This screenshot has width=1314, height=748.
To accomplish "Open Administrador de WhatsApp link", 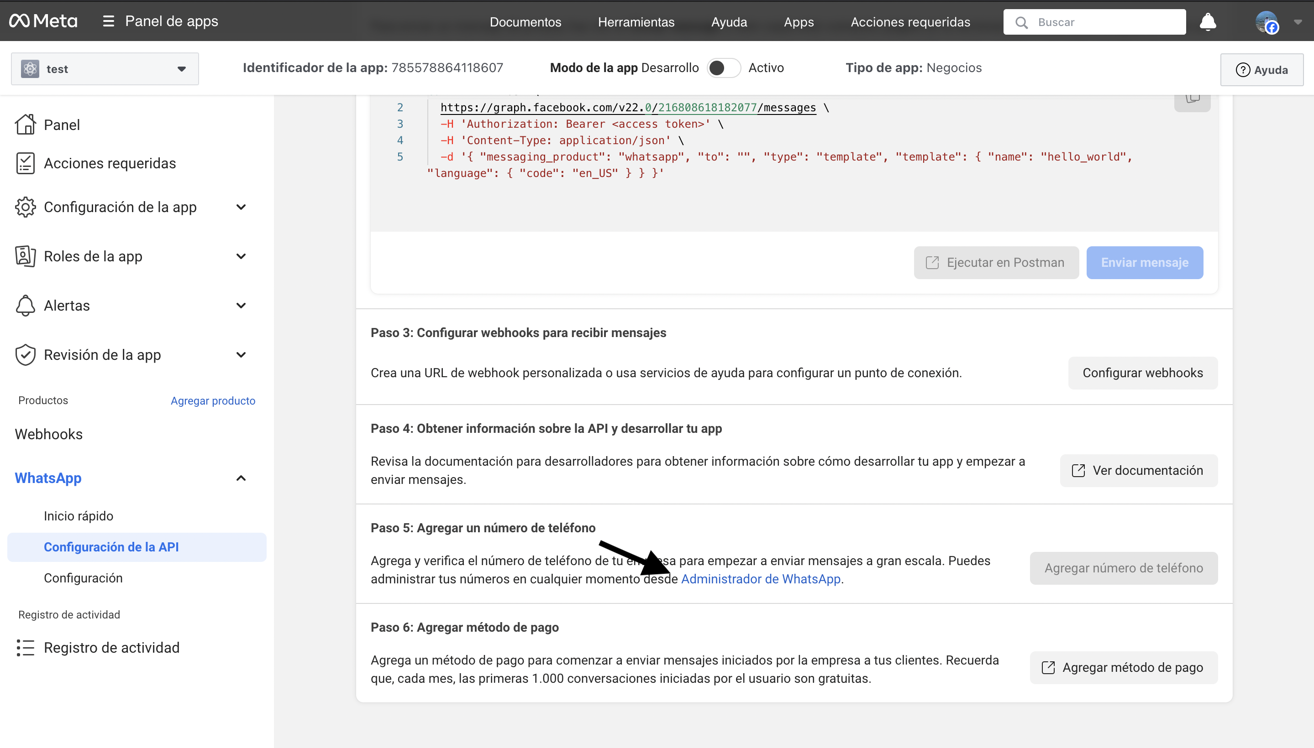I will pos(760,579).
